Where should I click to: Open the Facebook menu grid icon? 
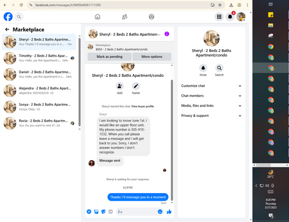[x=219, y=17]
